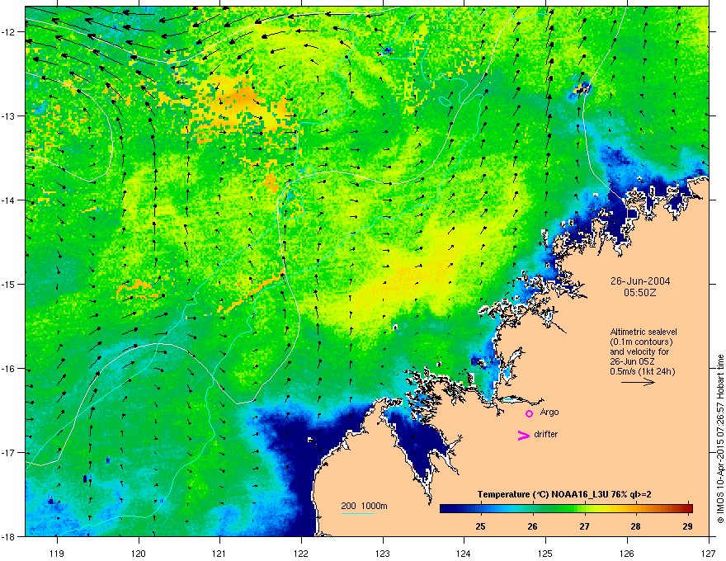Image resolution: width=726 pixels, height=561 pixels.
Task: Click the 124 longitude axis label
Action: click(464, 553)
